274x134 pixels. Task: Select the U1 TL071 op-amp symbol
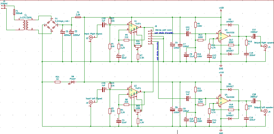[134, 27]
